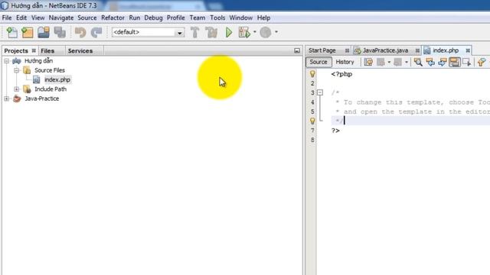Click Find Previous Occurrence icon
Viewport: 490px width, 275px height.
pos(430,62)
